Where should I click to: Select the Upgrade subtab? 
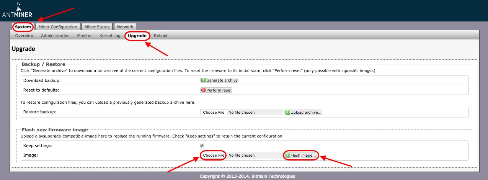[137, 36]
